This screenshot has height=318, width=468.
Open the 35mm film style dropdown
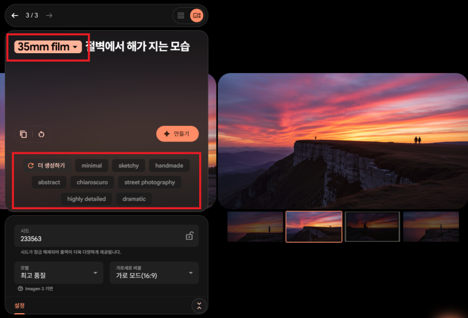[48, 47]
